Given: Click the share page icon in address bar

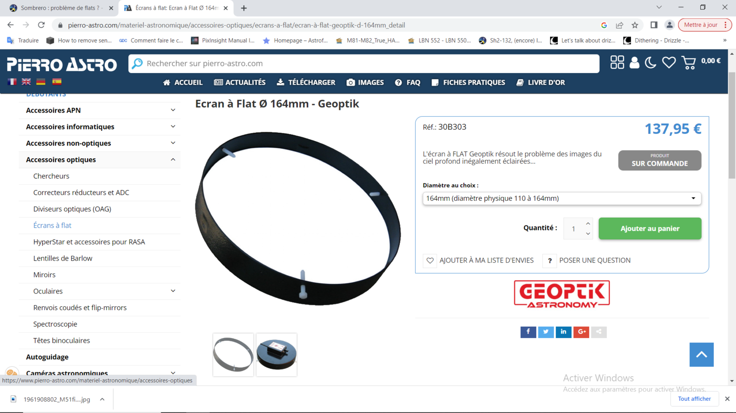Looking at the screenshot, I should point(620,25).
